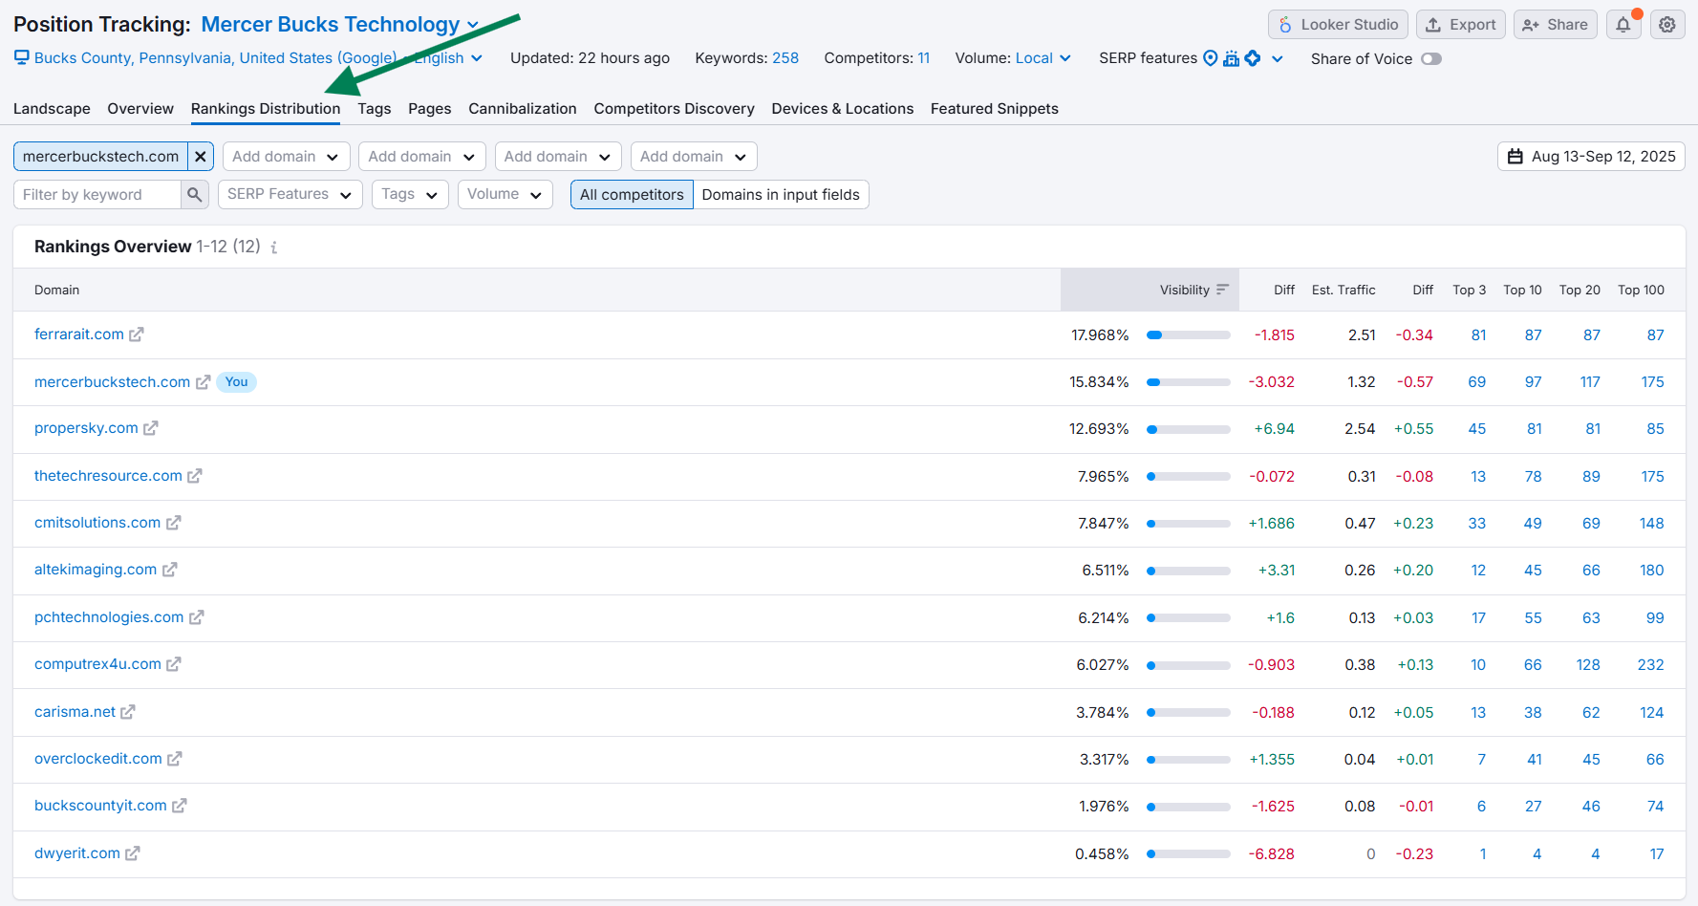Remove mercerbuckstech.com with the X button
Screen dimensions: 1698x906
click(201, 156)
